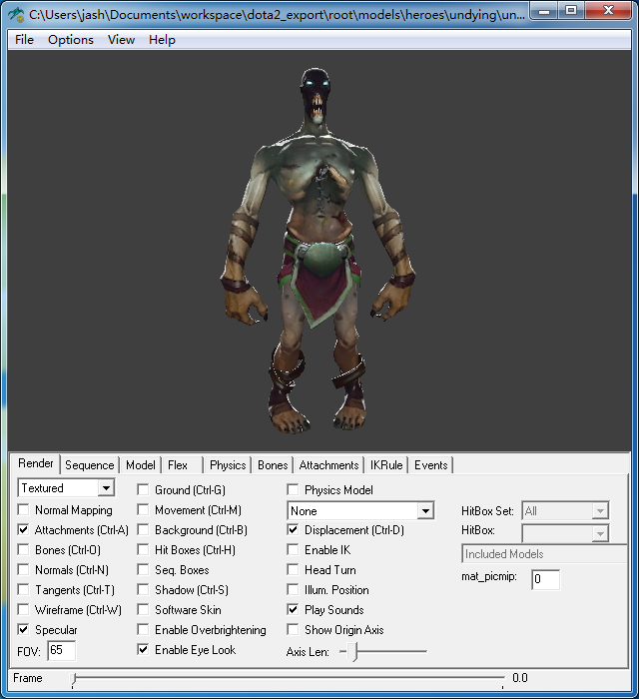639x699 pixels.
Task: Open the Options menu
Action: [71, 40]
